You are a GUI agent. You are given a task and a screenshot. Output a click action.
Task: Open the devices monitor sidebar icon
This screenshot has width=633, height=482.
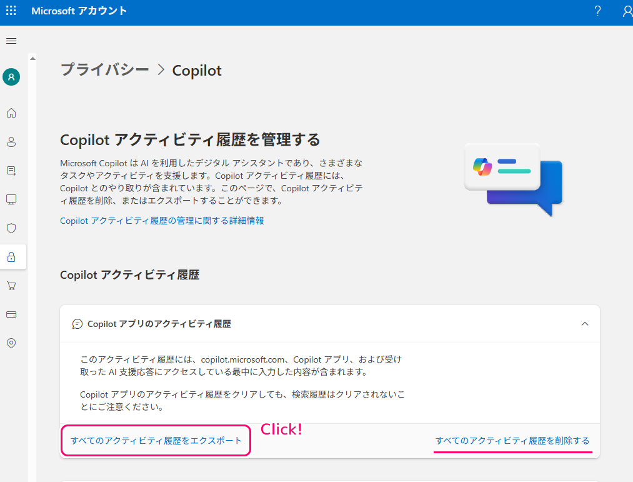(x=11, y=199)
